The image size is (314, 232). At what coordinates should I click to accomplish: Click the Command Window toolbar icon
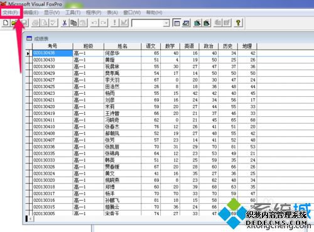176,23
